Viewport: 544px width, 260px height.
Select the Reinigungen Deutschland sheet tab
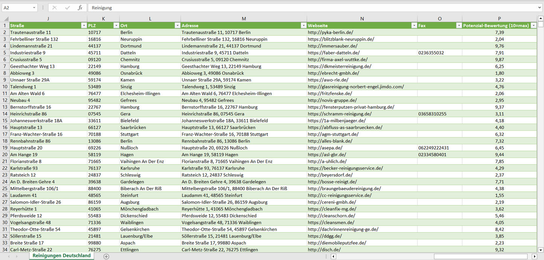pos(61,255)
